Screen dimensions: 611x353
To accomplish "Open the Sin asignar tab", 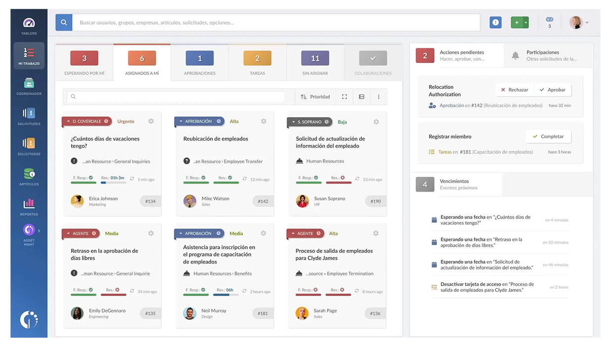I will point(315,63).
